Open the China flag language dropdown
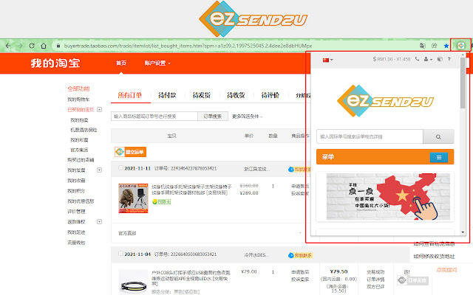This screenshot has height=295, width=473. tap(327, 60)
